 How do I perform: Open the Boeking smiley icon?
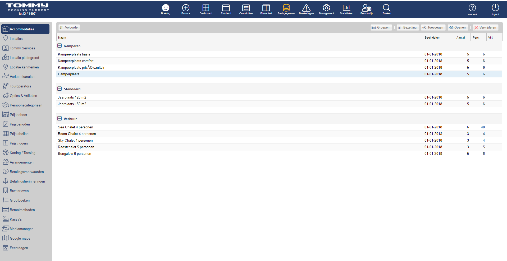tap(166, 8)
